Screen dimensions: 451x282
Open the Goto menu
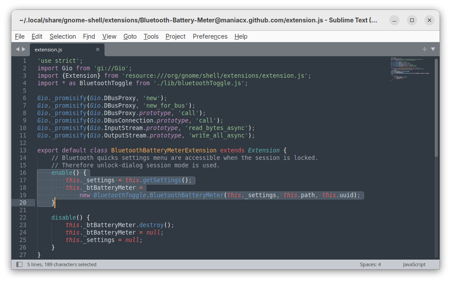point(130,36)
